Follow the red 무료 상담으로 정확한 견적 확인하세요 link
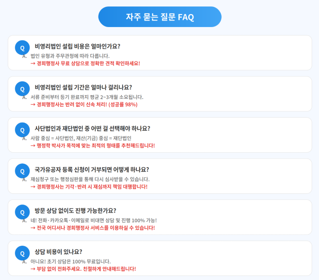 [x=85, y=63]
